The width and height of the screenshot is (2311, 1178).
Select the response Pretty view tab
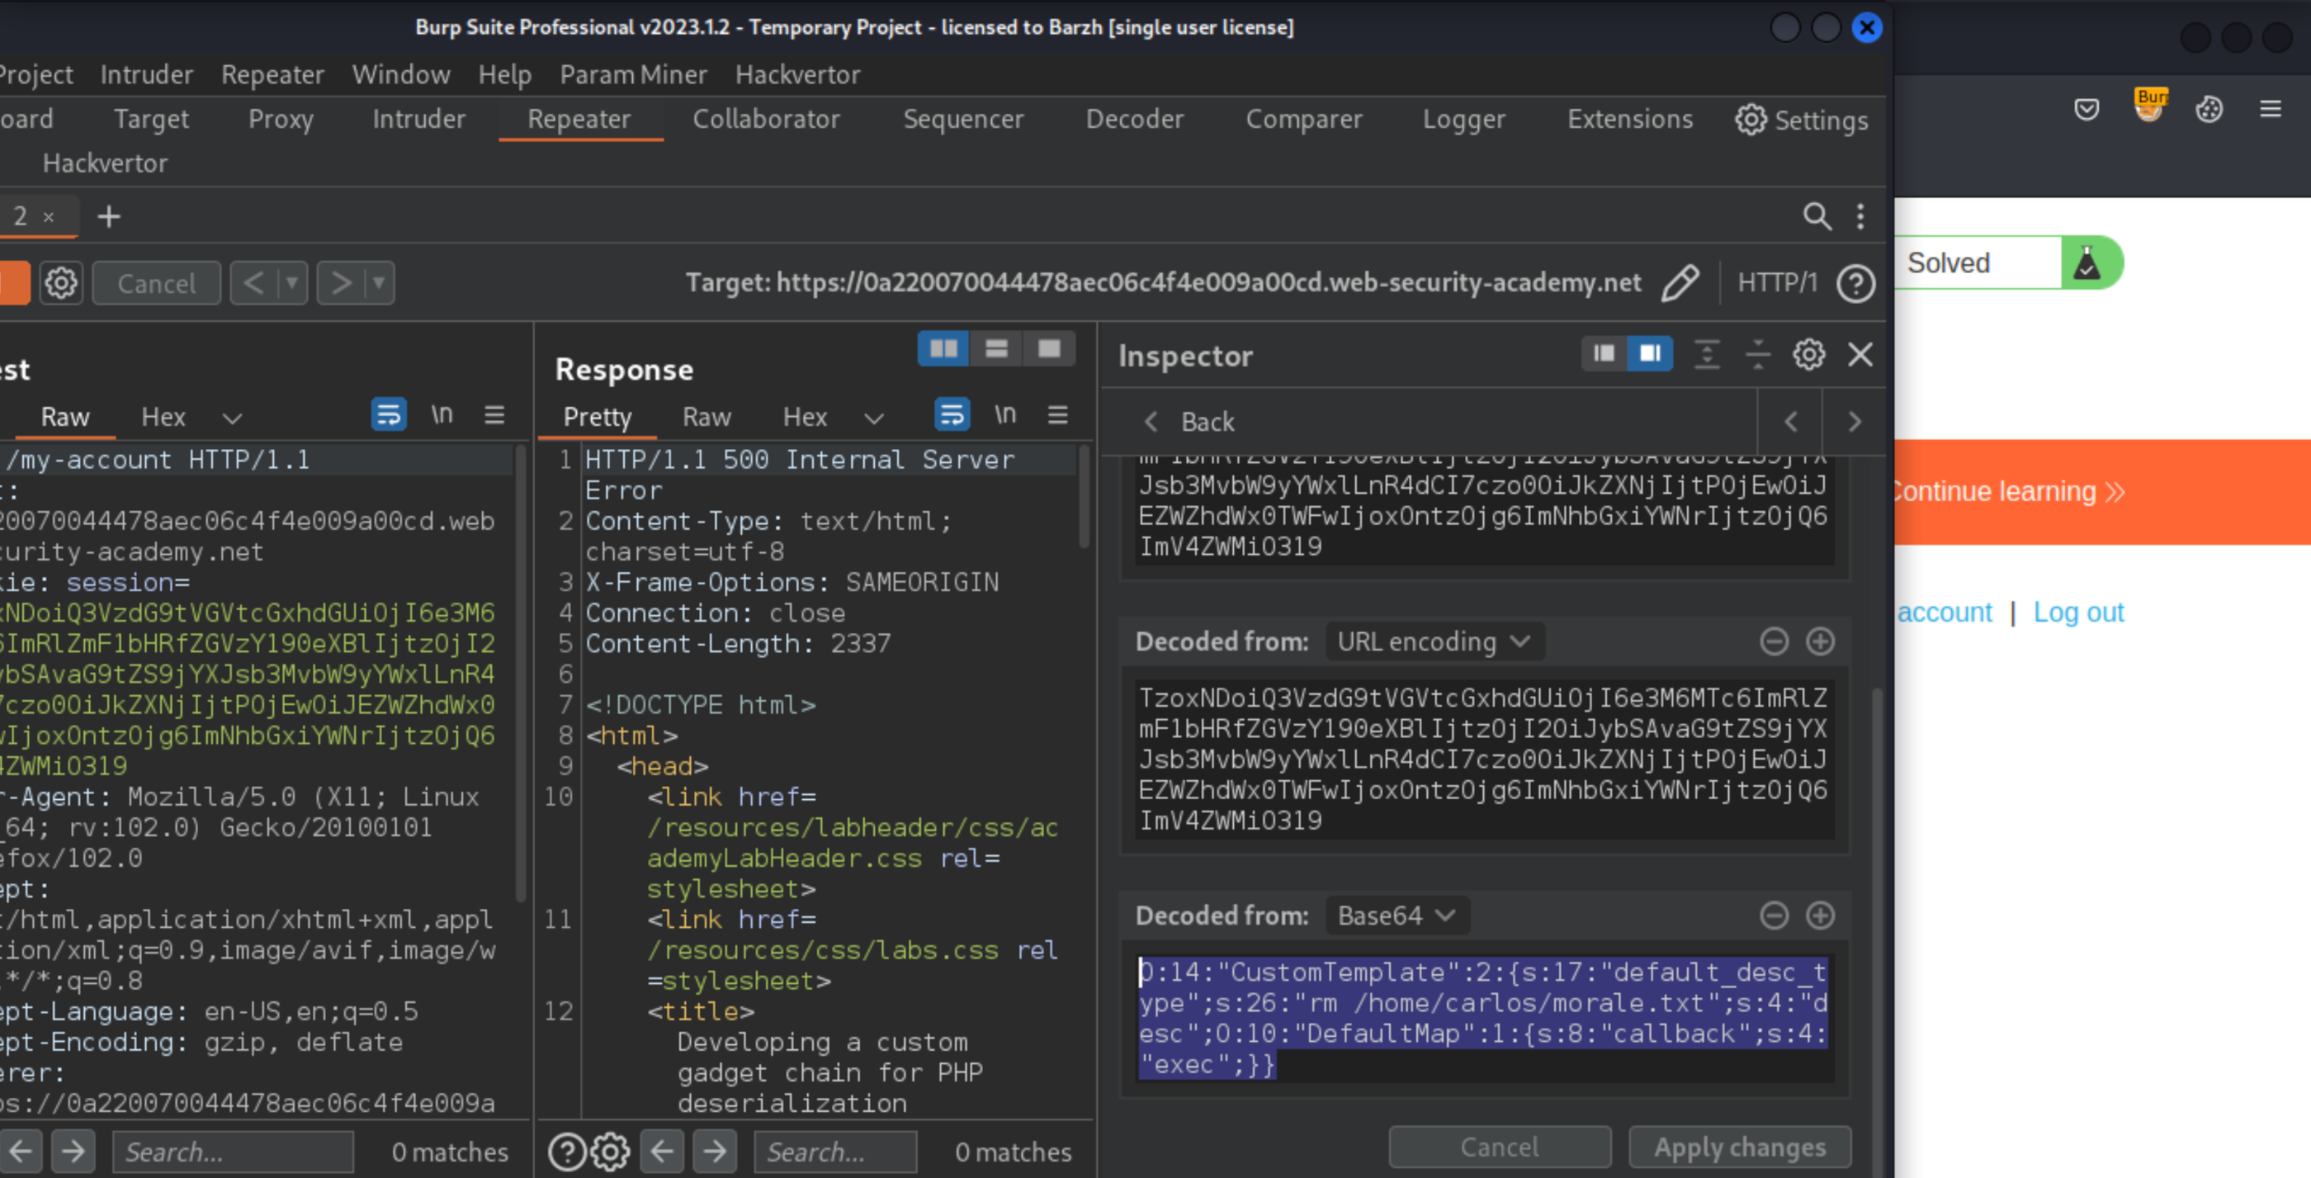click(598, 417)
